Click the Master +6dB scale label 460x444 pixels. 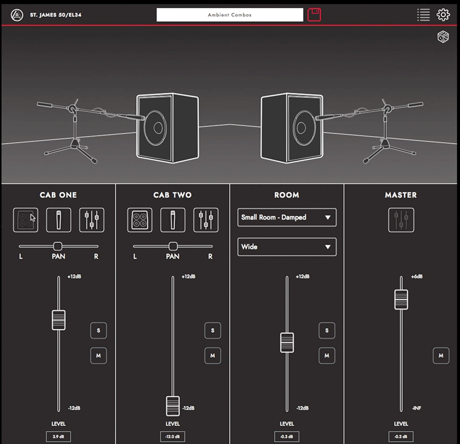coord(417,276)
